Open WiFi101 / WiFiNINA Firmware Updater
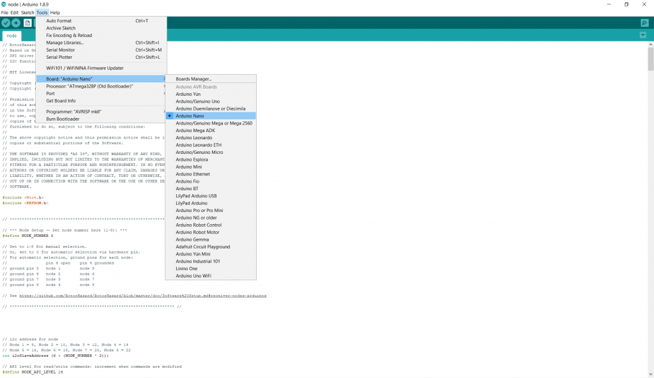 point(102,68)
